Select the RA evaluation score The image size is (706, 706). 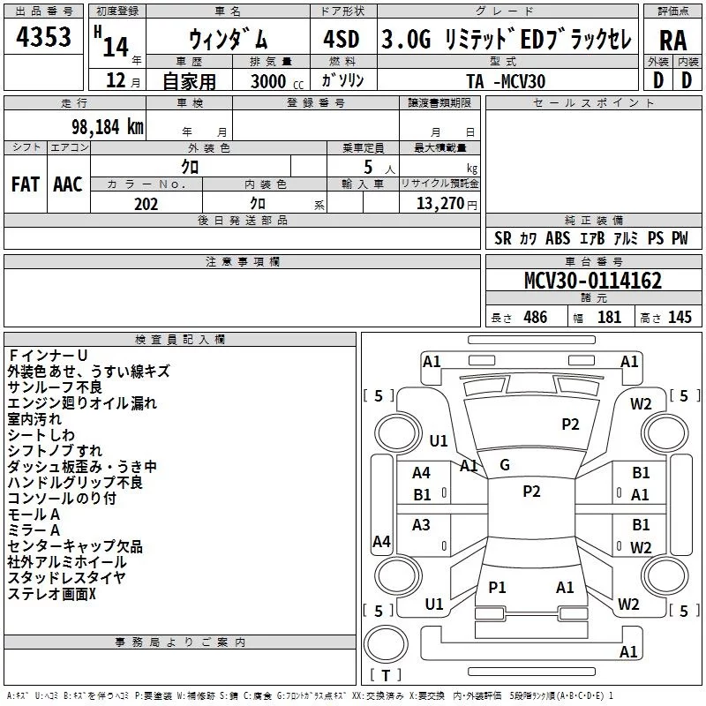click(x=672, y=40)
